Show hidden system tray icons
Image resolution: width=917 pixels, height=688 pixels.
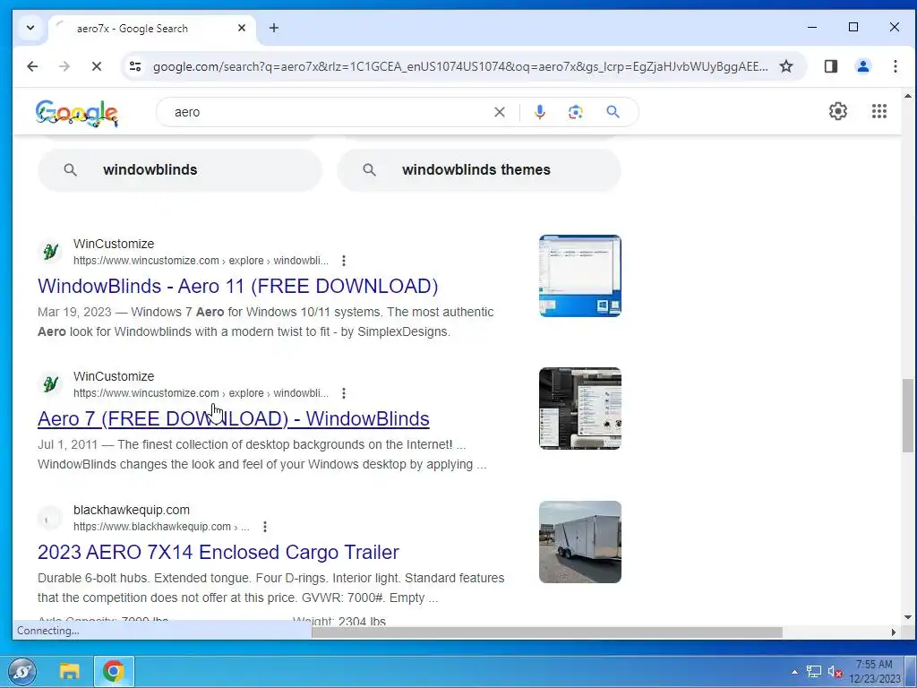pyautogui.click(x=794, y=672)
